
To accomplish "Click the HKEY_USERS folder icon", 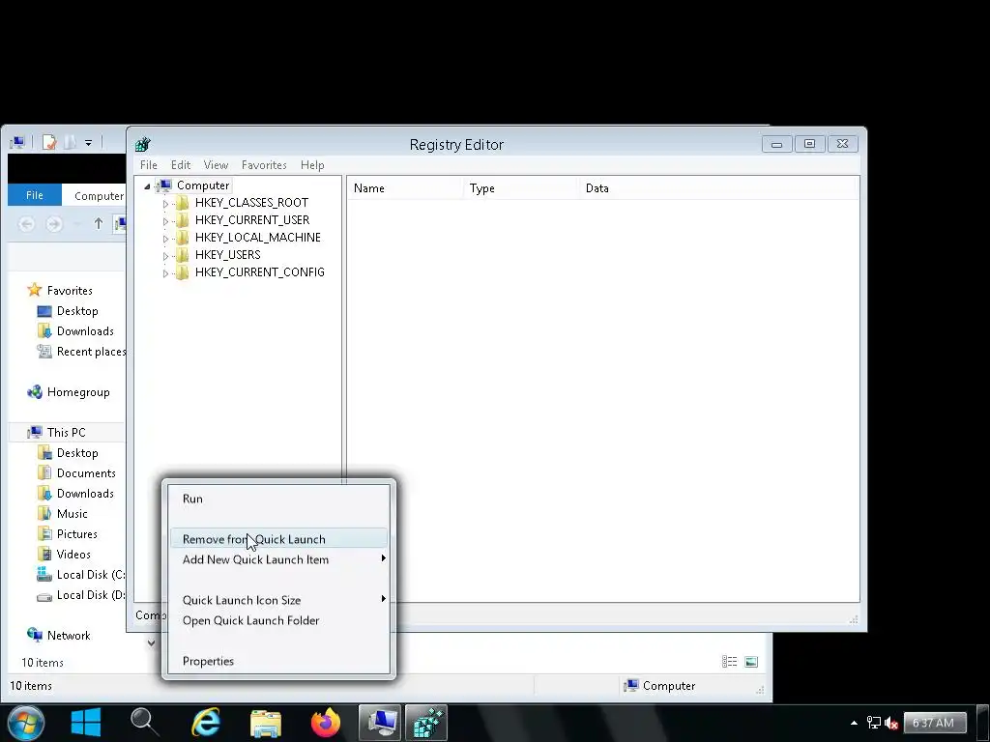I will pos(183,255).
